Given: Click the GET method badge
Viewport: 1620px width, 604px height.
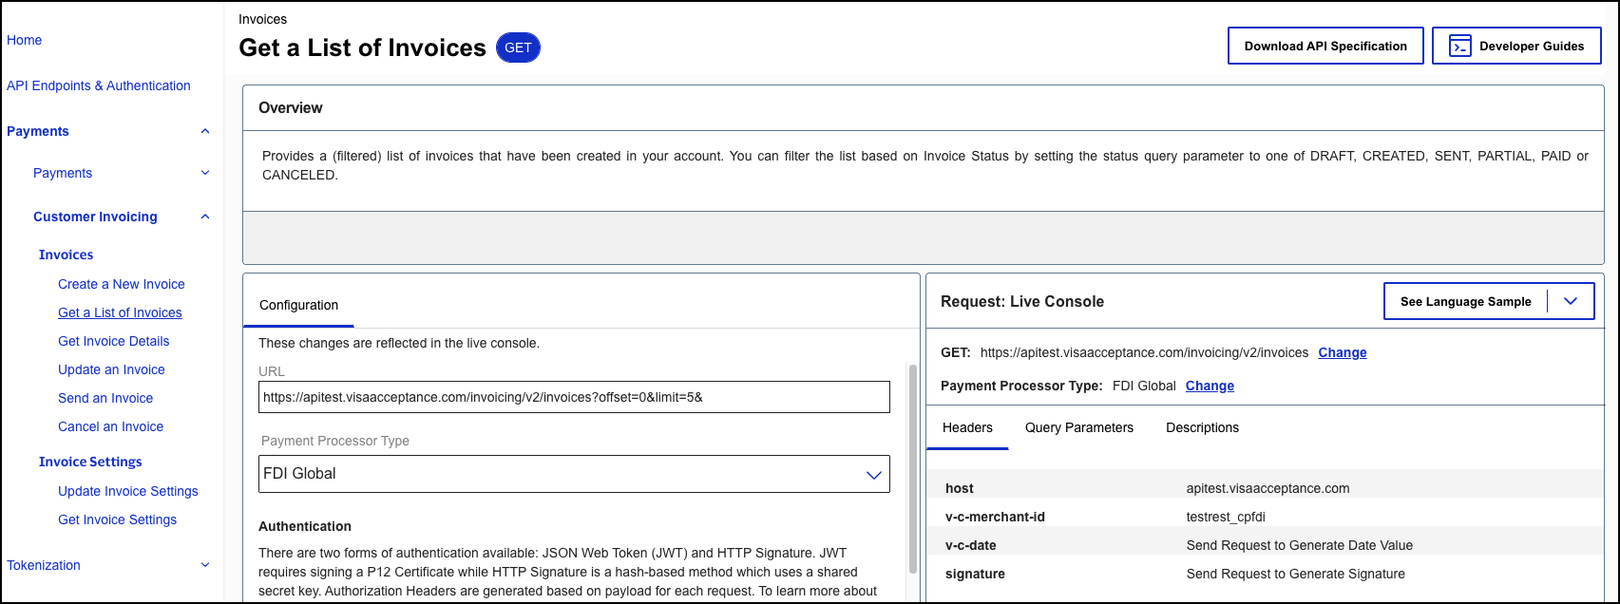Looking at the screenshot, I should [x=518, y=47].
